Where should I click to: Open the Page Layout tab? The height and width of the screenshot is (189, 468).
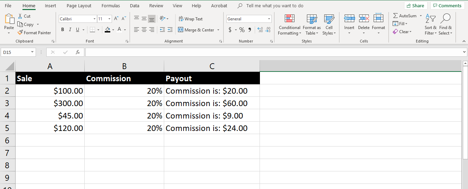coord(79,6)
